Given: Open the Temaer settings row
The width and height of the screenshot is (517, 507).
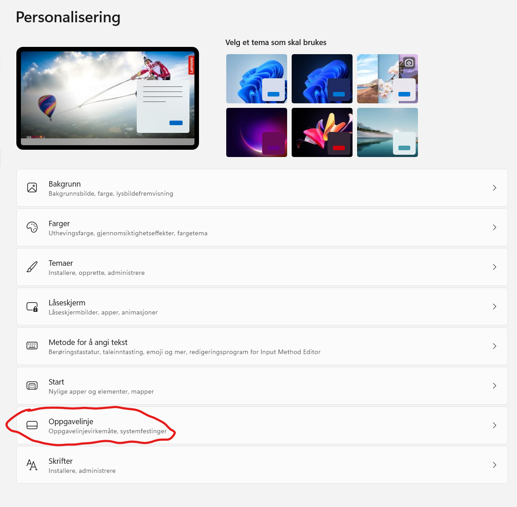Looking at the screenshot, I should (x=262, y=267).
